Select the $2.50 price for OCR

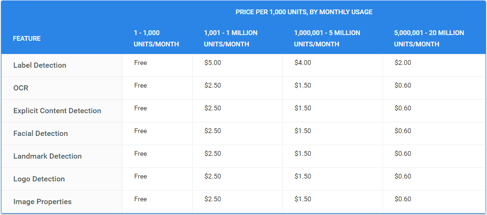pyautogui.click(x=212, y=86)
